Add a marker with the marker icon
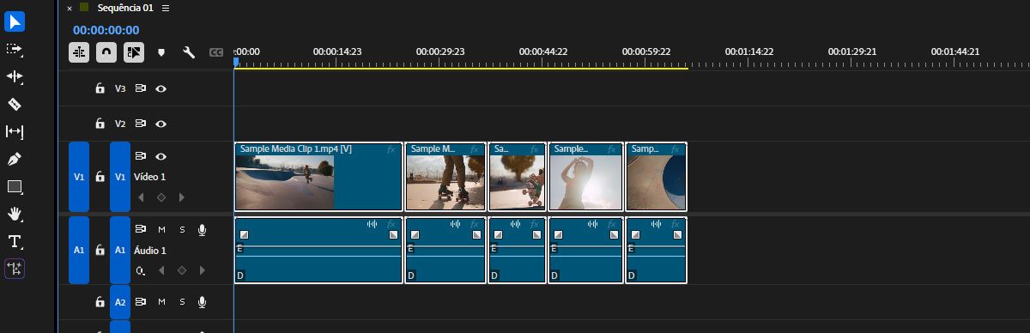The height and width of the screenshot is (333, 1030). pos(161,52)
